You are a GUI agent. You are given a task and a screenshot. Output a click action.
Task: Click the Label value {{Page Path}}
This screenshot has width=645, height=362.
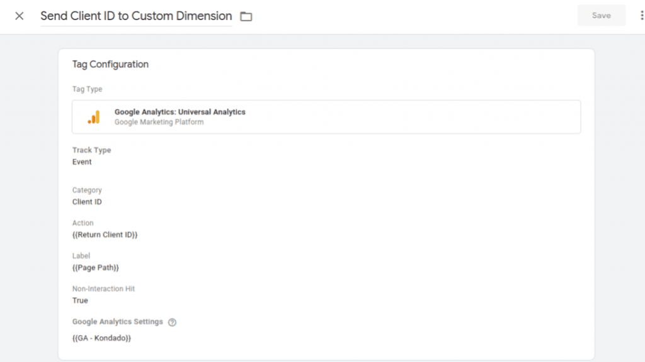[96, 268]
